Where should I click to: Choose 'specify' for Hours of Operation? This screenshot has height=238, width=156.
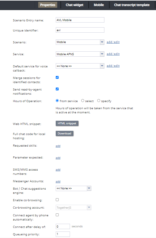(x=99, y=101)
